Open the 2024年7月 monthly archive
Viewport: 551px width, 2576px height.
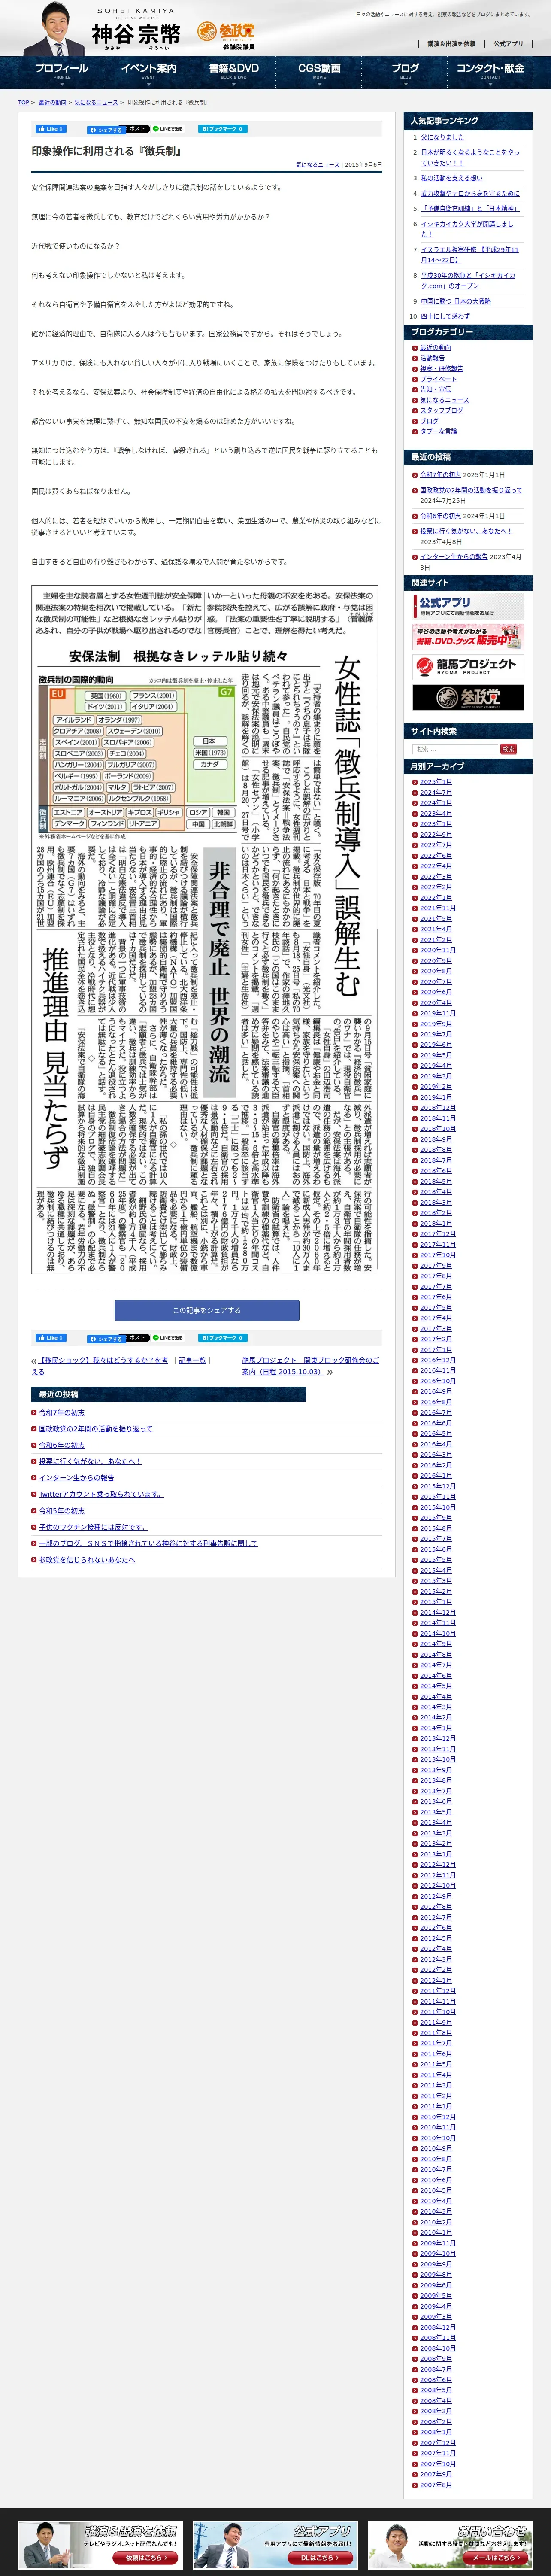coord(436,793)
